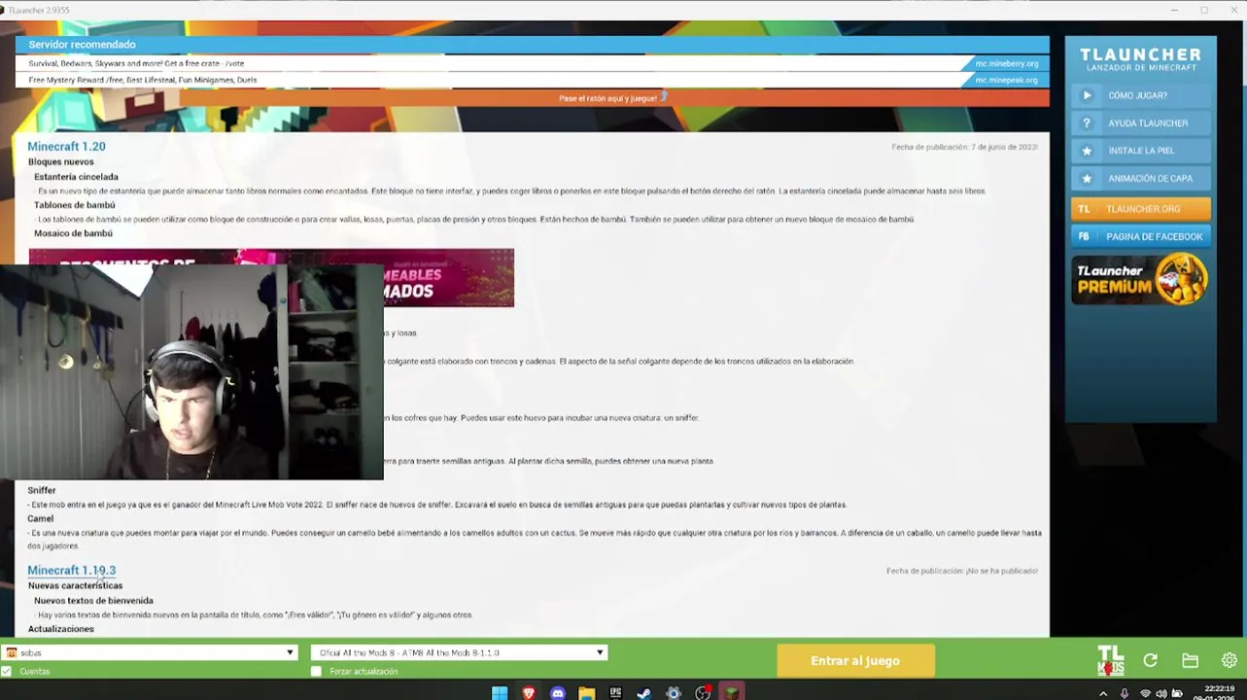The height and width of the screenshot is (700, 1247).
Task: Open Epic Games launcher from taskbar
Action: pos(615,693)
